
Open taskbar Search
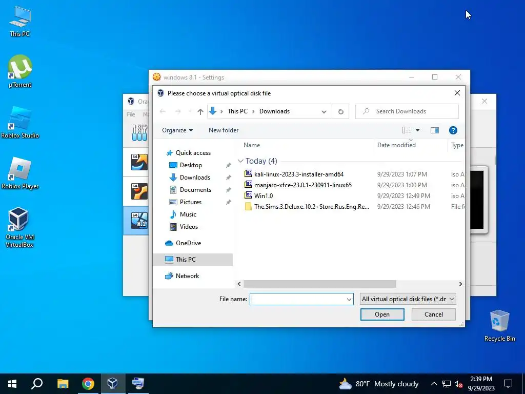(37, 384)
